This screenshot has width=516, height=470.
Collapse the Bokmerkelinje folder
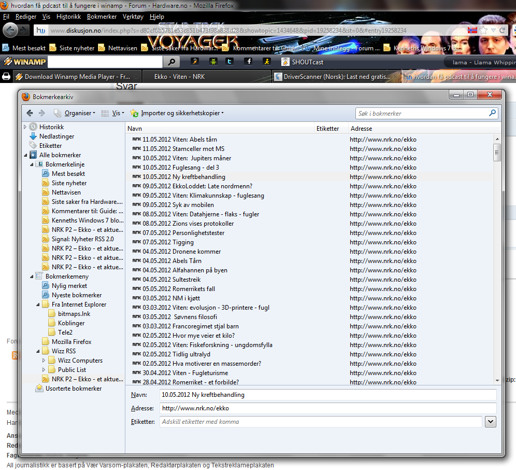32,164
